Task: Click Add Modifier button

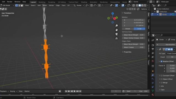Action: click(x=166, y=45)
